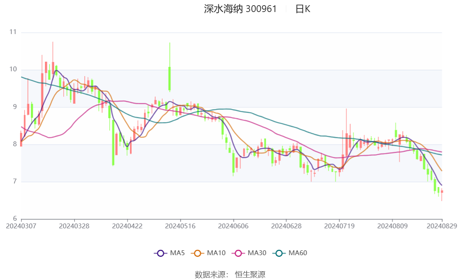
Task: Click y-axis value 9
Action: click(x=15, y=107)
